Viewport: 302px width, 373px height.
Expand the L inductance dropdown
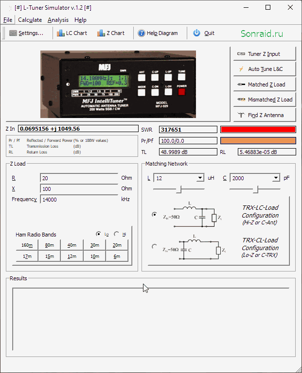pos(200,178)
